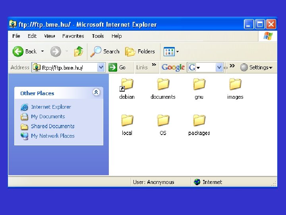Screen dimensions: 286x215
Task: Expand the Links toolbar chevron
Action: pyautogui.click(x=154, y=65)
